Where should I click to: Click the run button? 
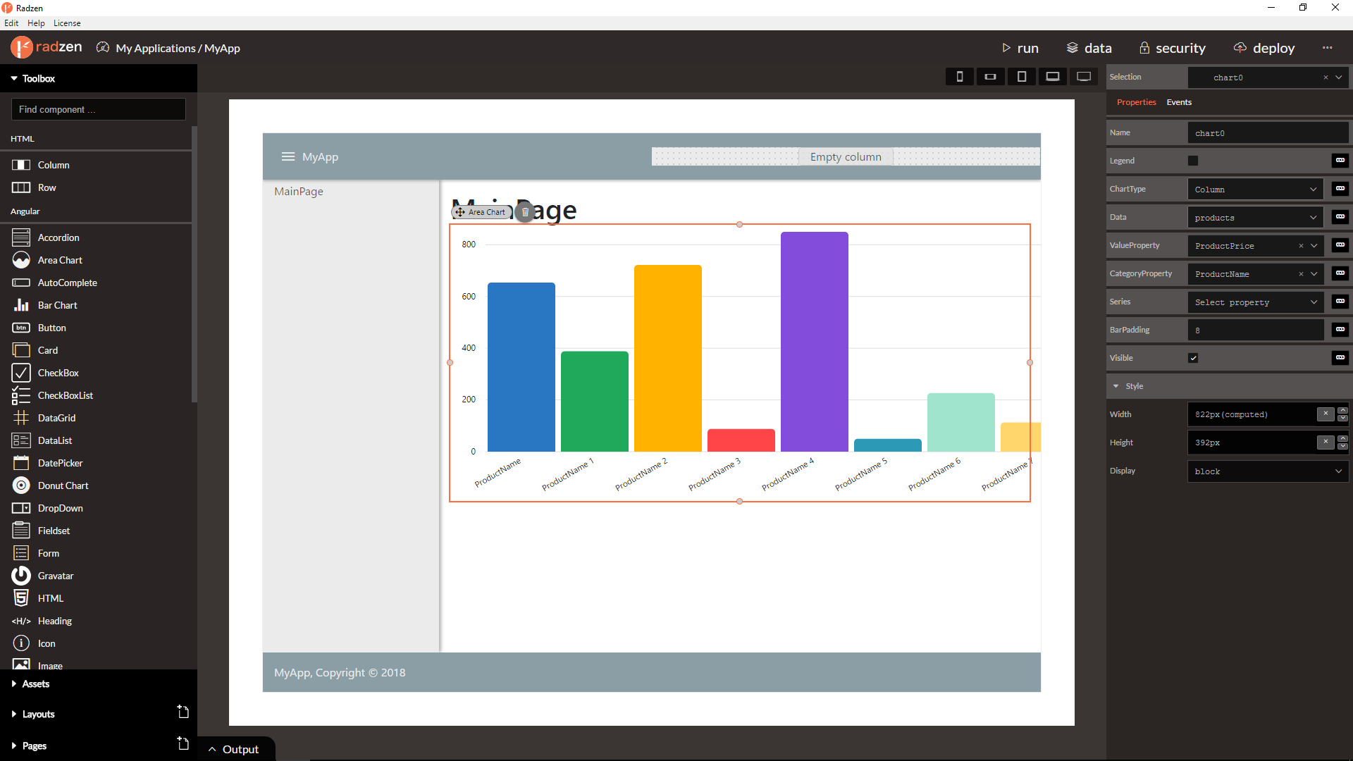(1020, 48)
